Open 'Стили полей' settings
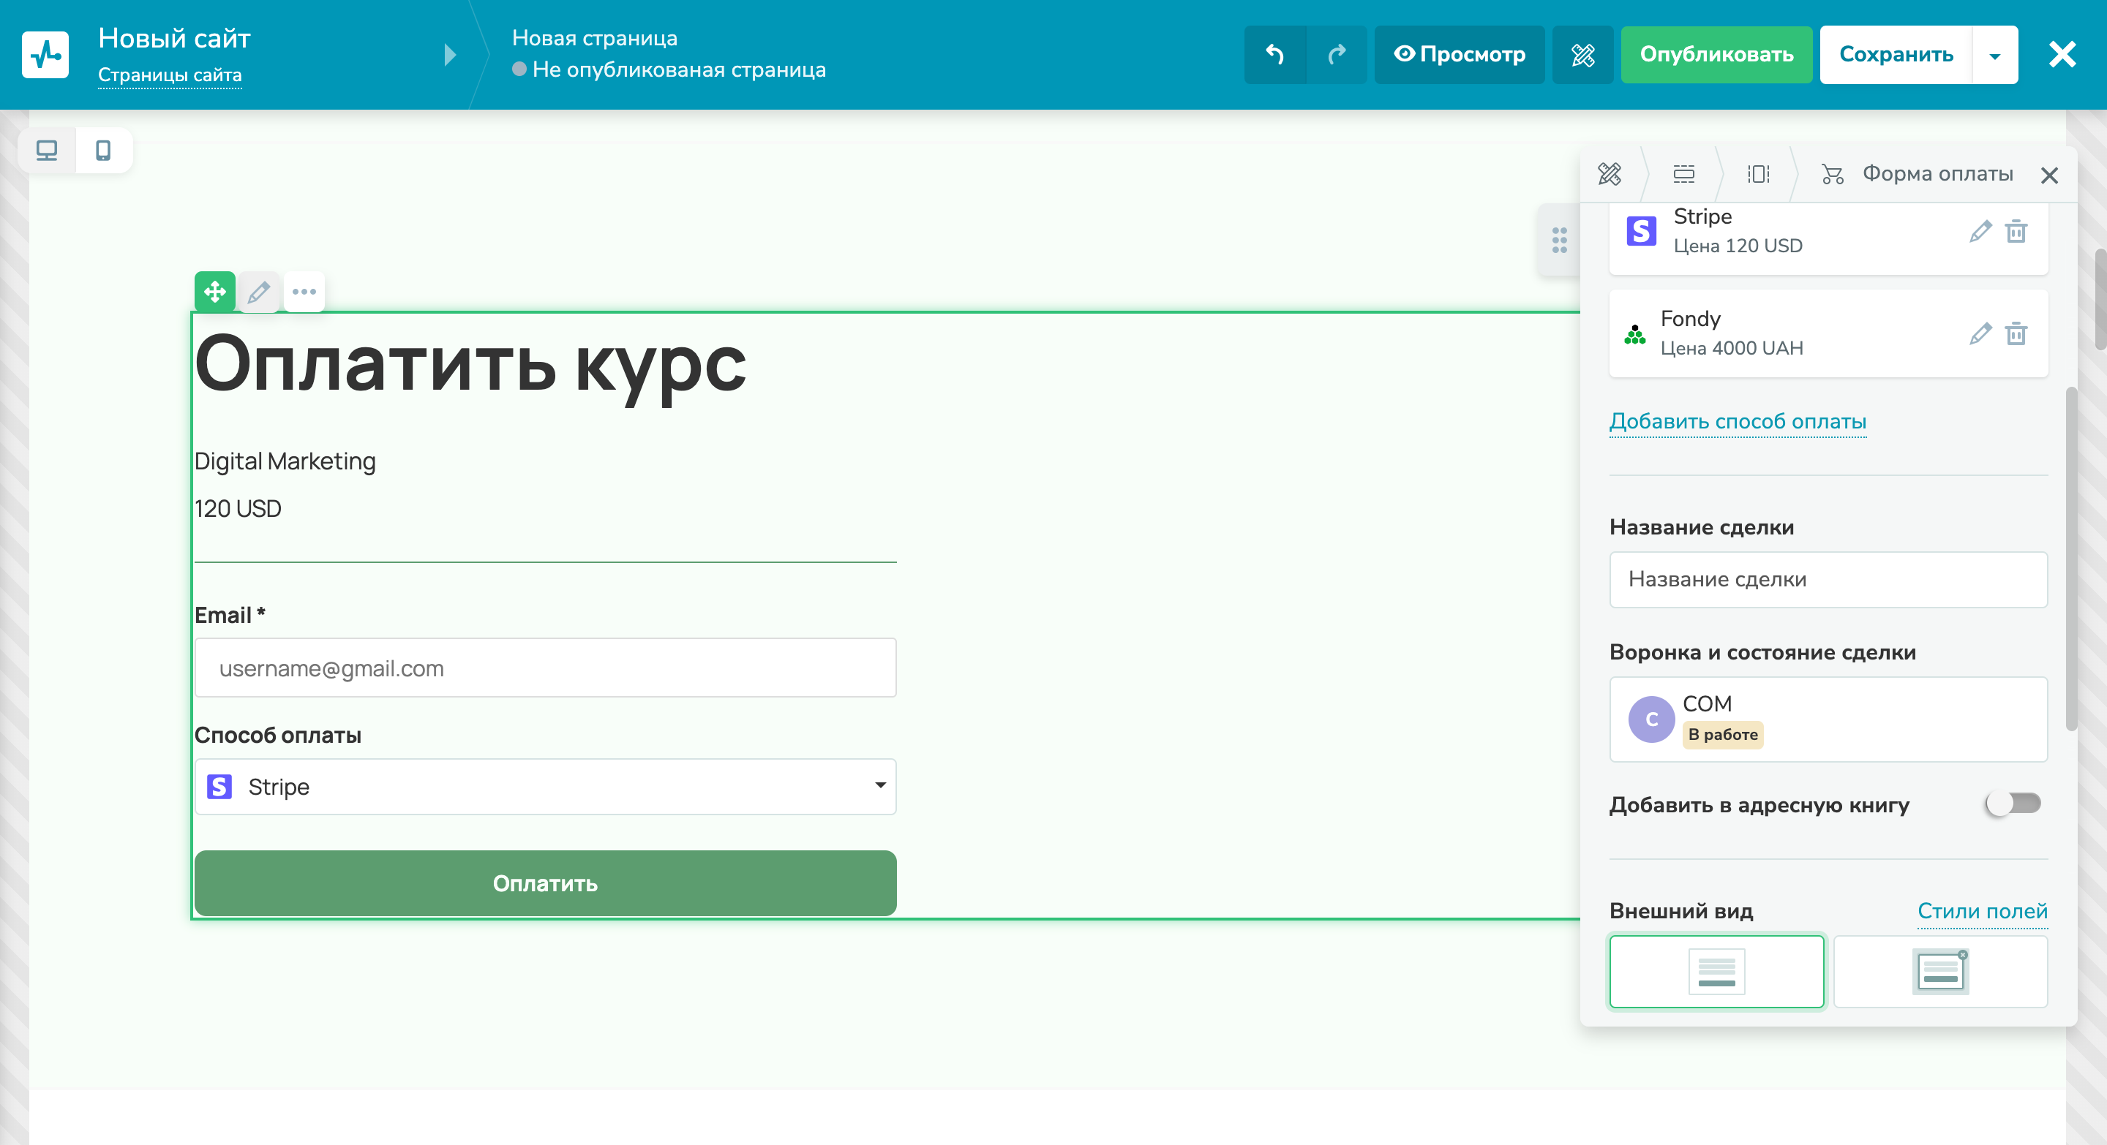2107x1145 pixels. [1983, 912]
